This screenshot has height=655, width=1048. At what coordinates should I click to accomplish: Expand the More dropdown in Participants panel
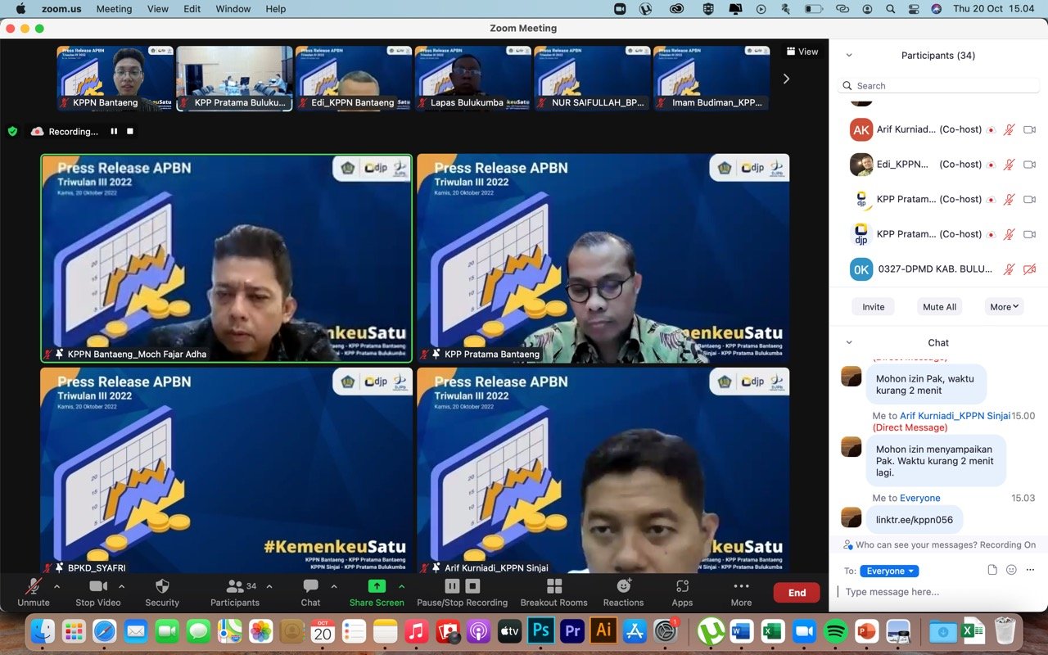coord(1004,307)
